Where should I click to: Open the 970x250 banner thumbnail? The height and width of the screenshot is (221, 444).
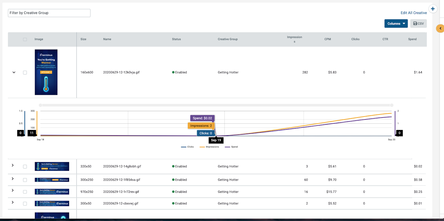(x=52, y=192)
